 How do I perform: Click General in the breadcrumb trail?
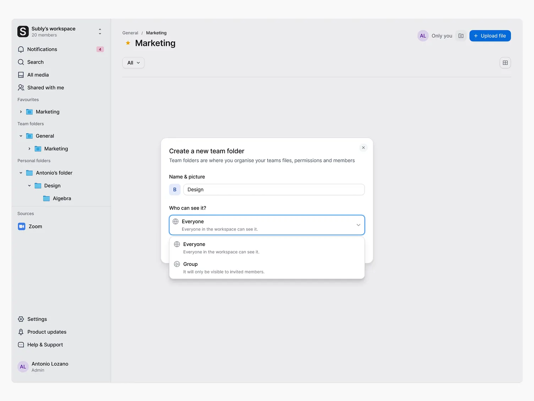[x=130, y=33]
